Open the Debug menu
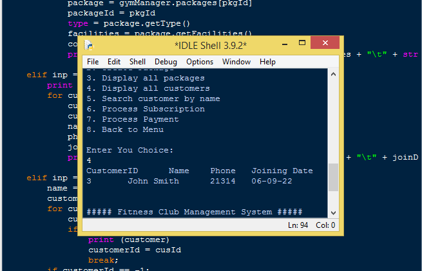Screen dimensions: 422x271 click(x=166, y=62)
